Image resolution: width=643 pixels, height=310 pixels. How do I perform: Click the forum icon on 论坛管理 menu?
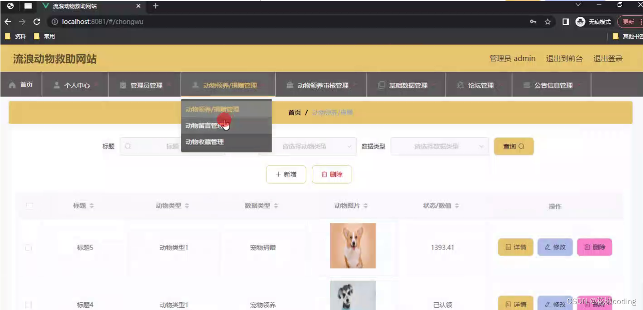460,84
